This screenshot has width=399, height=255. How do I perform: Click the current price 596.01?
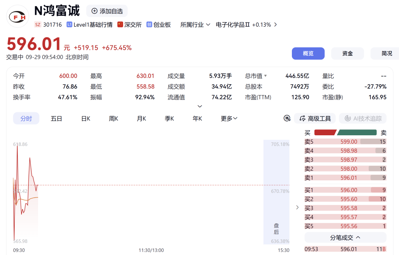(x=34, y=44)
